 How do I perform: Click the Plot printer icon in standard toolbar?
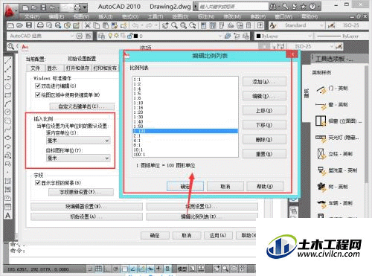click(x=40, y=25)
